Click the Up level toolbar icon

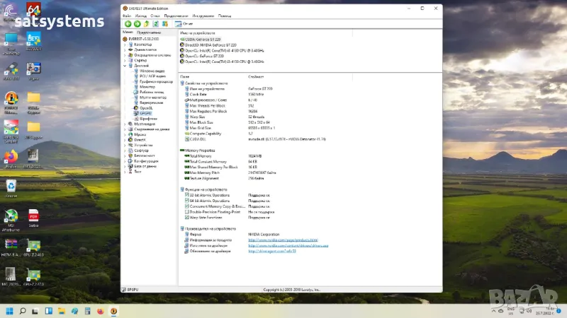click(x=145, y=24)
